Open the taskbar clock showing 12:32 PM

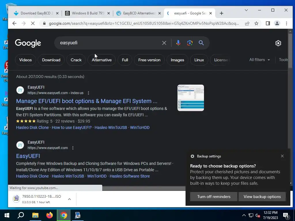(270, 215)
